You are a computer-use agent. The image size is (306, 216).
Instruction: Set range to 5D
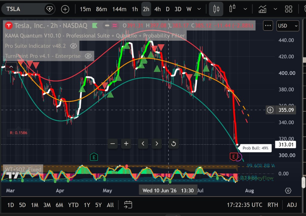point(22,205)
